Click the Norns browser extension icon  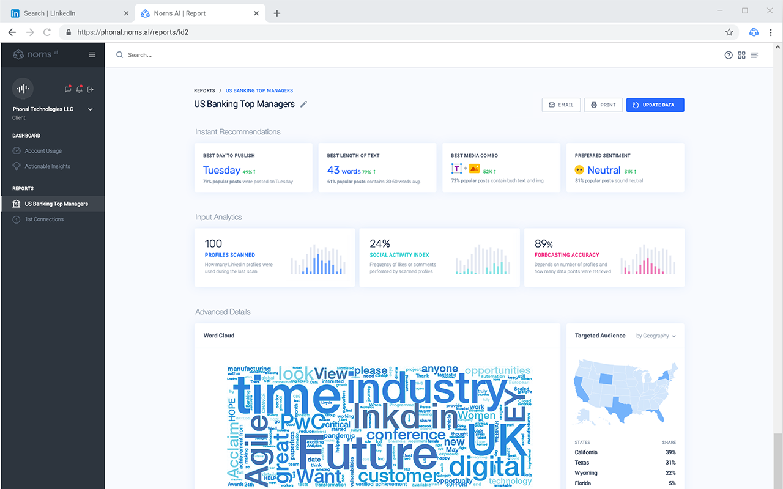click(754, 32)
